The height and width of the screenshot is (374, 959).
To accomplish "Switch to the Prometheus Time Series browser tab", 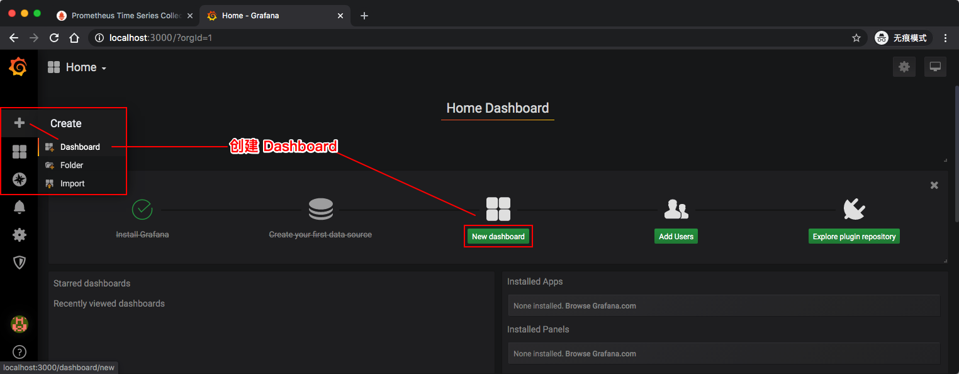I will [x=123, y=16].
